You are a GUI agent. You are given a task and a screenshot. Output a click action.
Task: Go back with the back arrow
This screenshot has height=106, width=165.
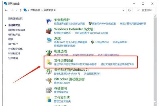(6, 10)
